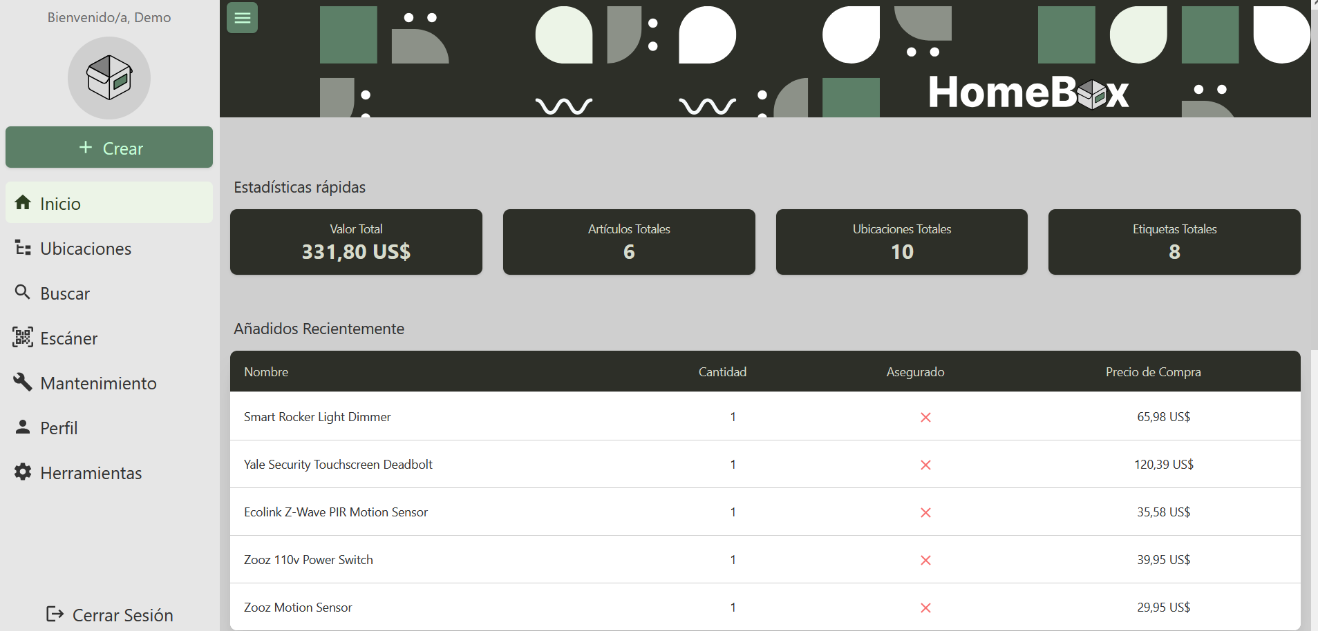Screen dimensions: 1318x631
Task: Click the wrench Mantenimiento icon
Action: [23, 382]
